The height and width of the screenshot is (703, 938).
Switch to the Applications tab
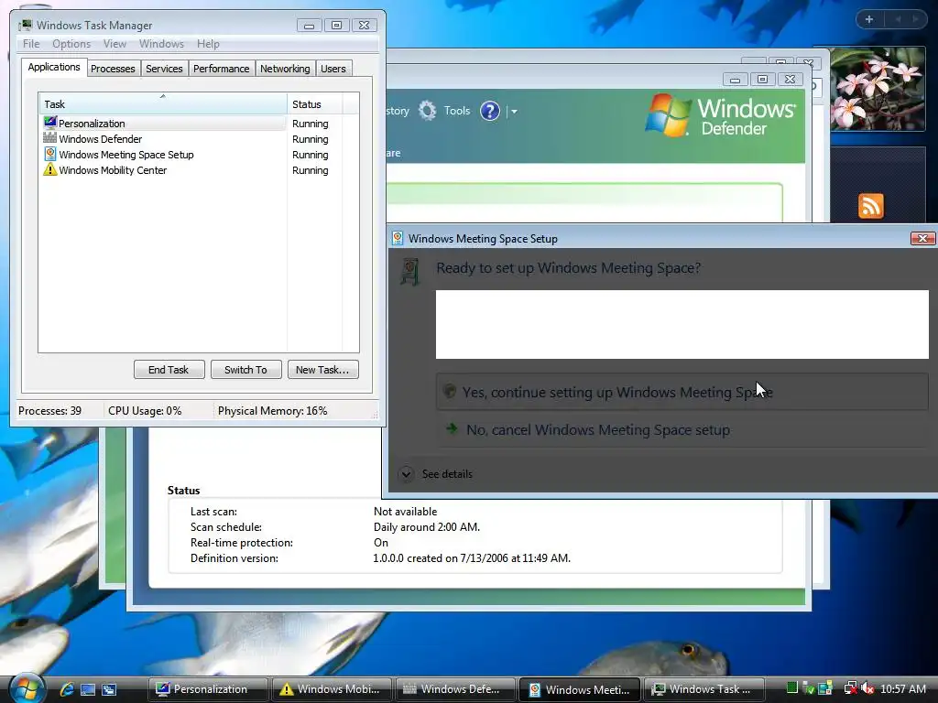coord(54,67)
